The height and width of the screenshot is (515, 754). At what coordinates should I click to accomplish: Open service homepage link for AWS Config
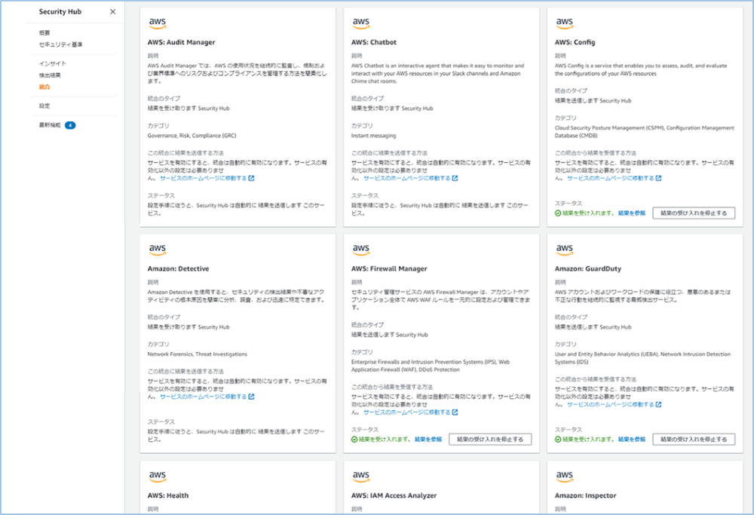tap(610, 178)
